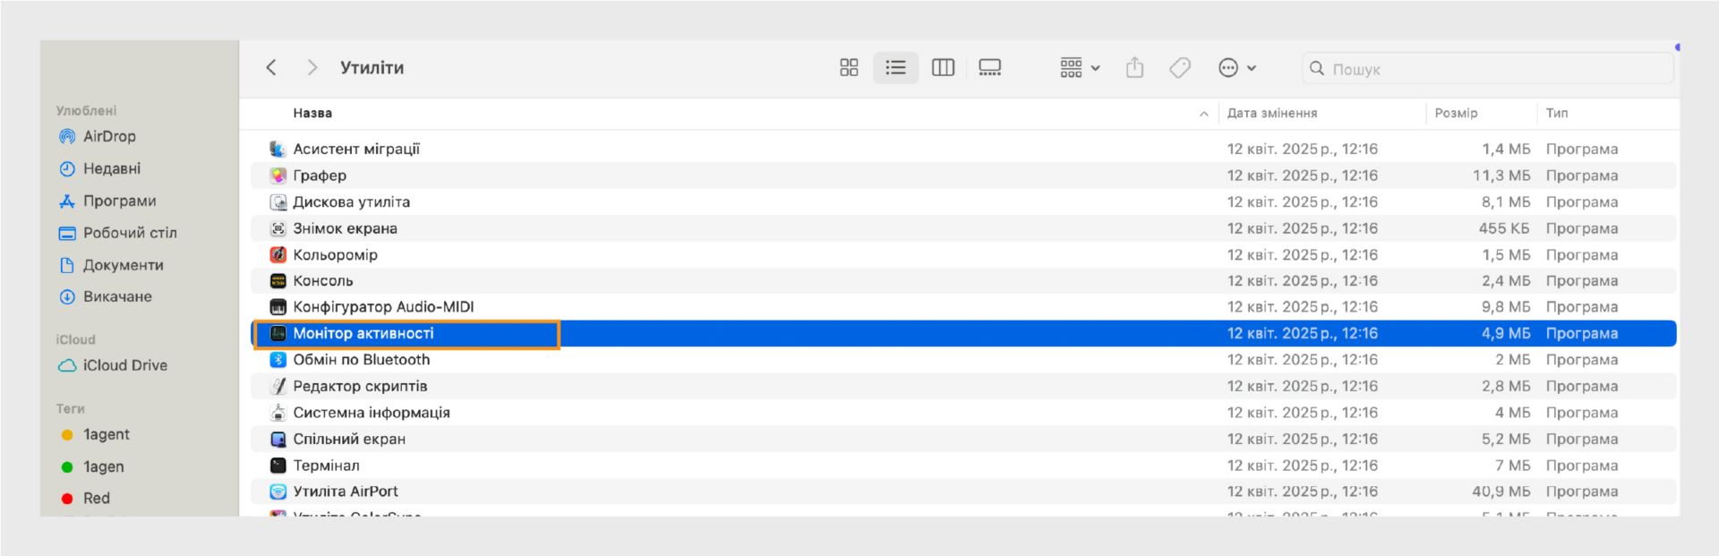This screenshot has height=556, width=1719.
Task: Switch to icon grid view
Action: (x=849, y=68)
